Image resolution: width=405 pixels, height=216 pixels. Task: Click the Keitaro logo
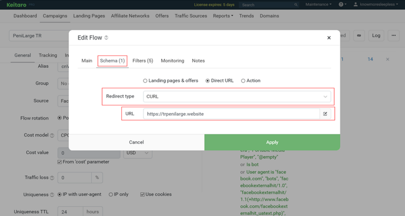pyautogui.click(x=16, y=4)
